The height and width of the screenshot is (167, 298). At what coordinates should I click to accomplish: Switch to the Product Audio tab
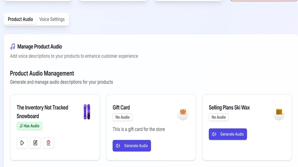point(20,19)
